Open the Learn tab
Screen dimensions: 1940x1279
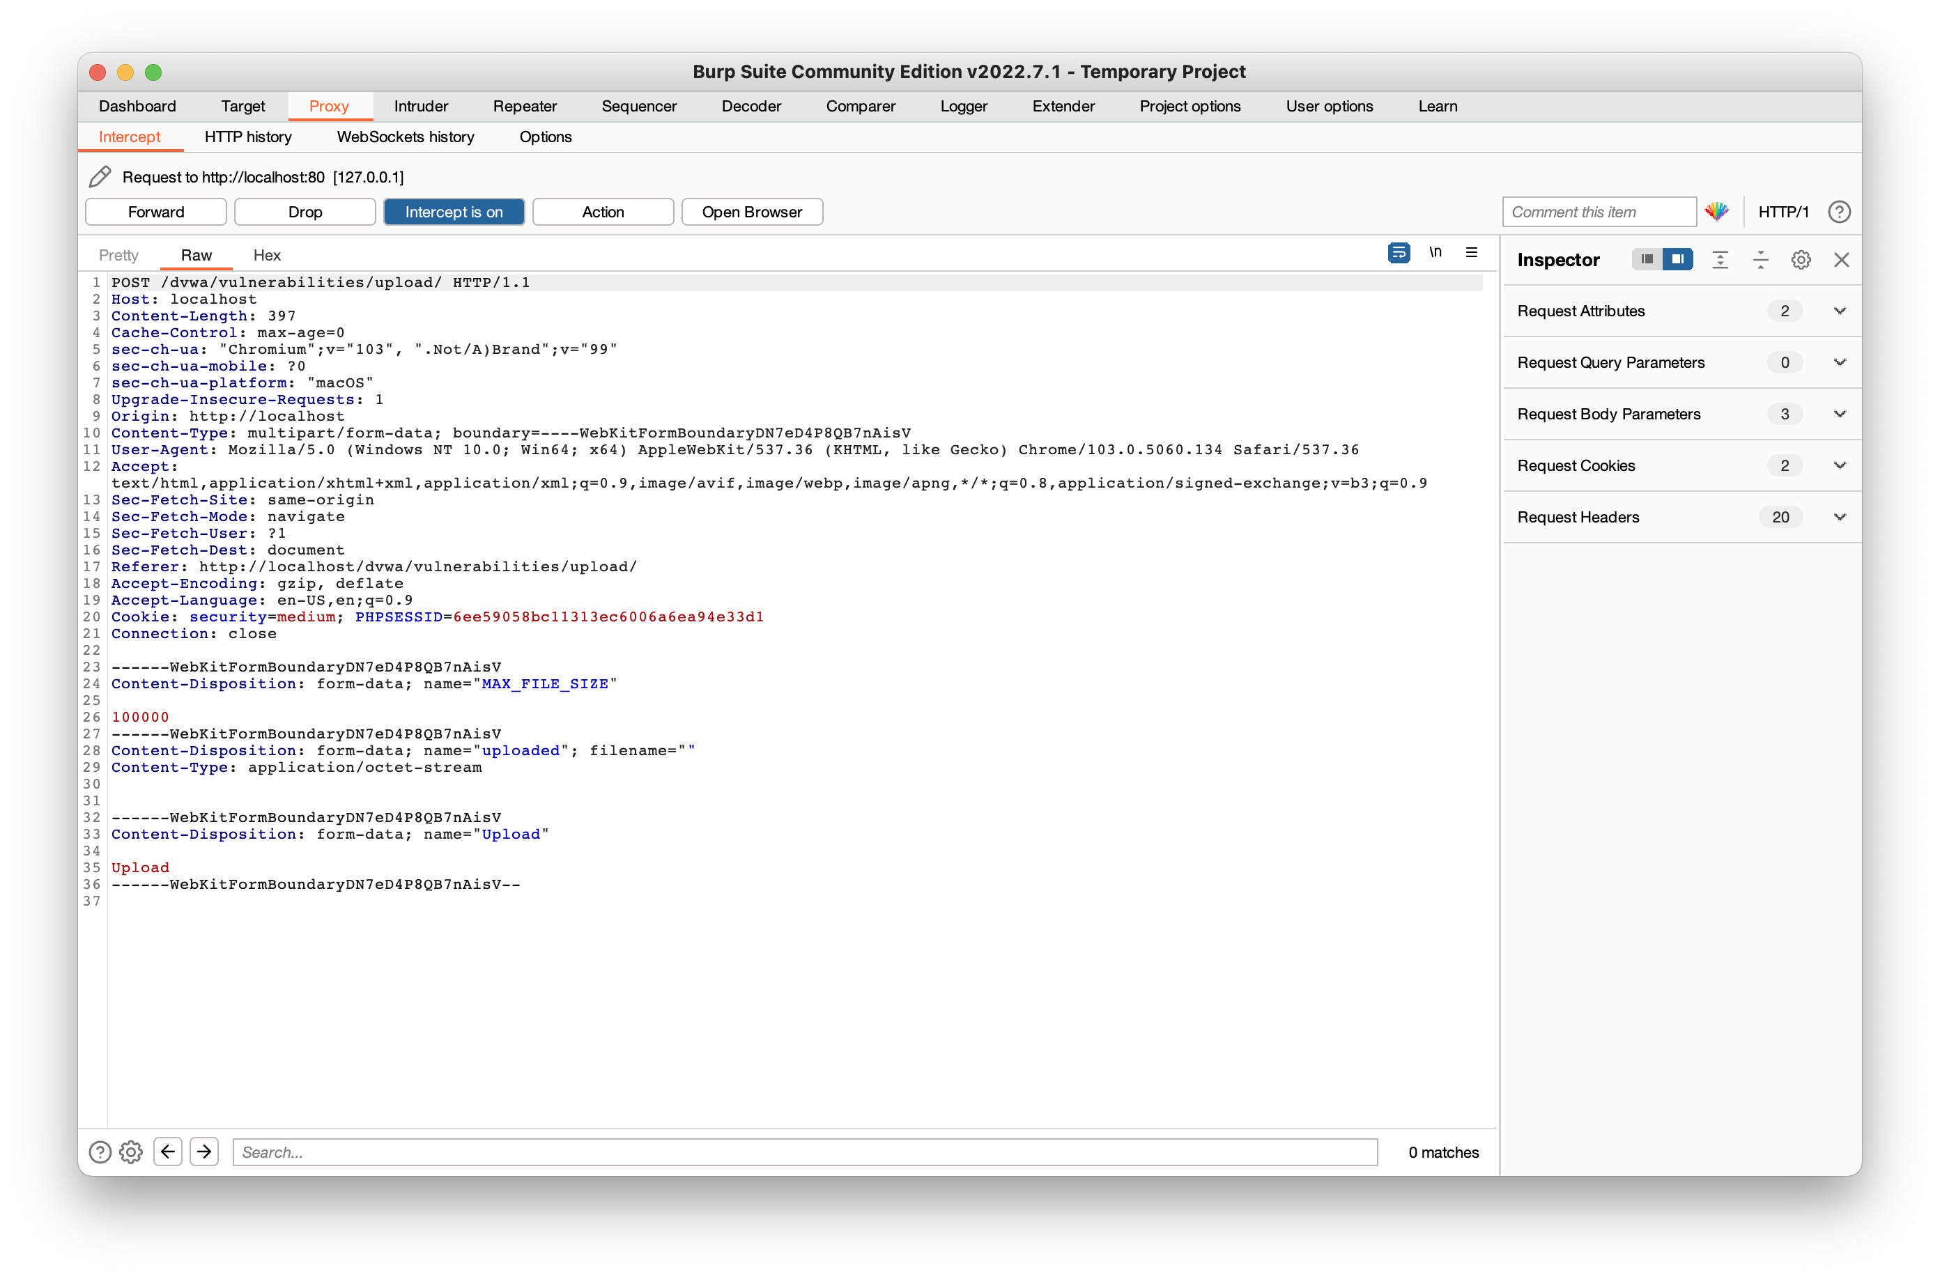click(1438, 106)
